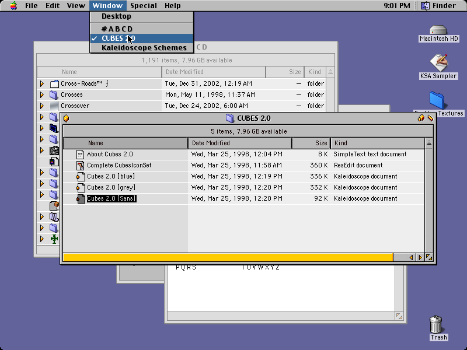Choose Kaleidoscope Schemes in Window menu
The height and width of the screenshot is (350, 467).
click(142, 48)
